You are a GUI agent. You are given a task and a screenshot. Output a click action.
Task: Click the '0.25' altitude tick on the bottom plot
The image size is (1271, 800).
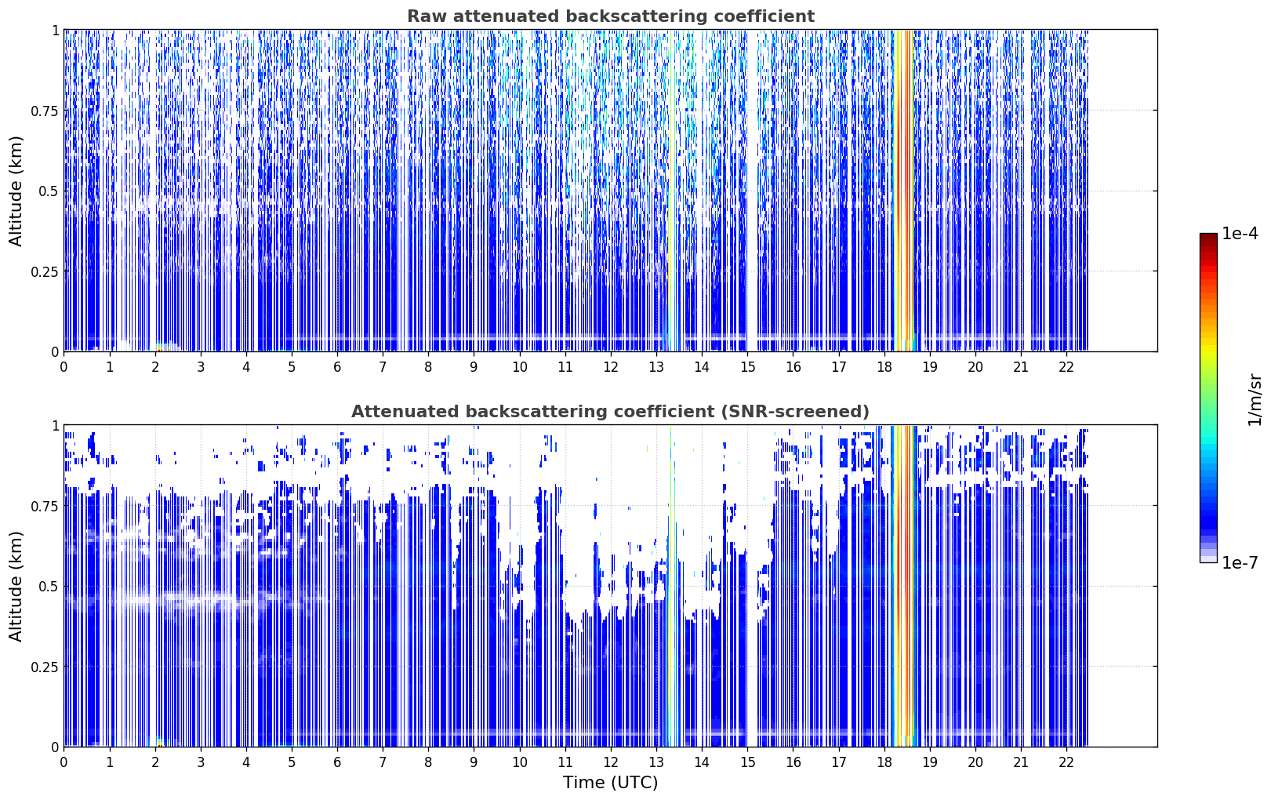pyautogui.click(x=45, y=667)
